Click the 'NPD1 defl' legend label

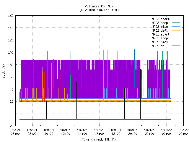(x=160, y=46)
